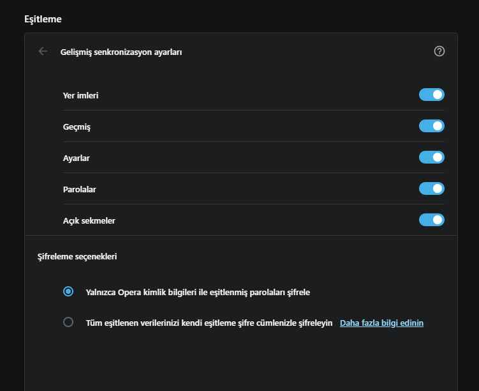
Task: Click the Açık sekmeler row label
Action: pyautogui.click(x=89, y=220)
